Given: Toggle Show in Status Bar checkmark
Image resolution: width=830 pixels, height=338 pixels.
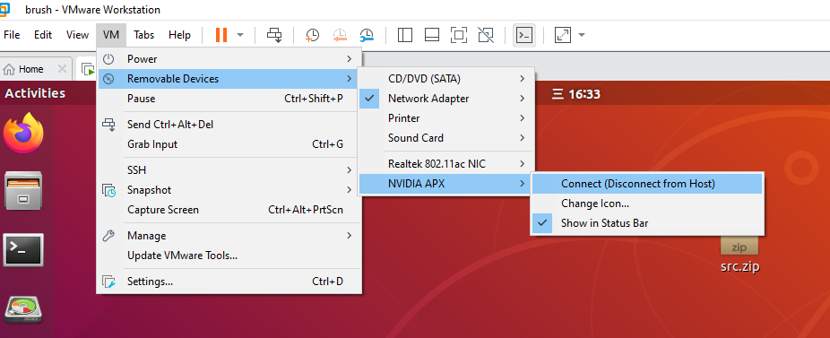Looking at the screenshot, I should pos(647,223).
